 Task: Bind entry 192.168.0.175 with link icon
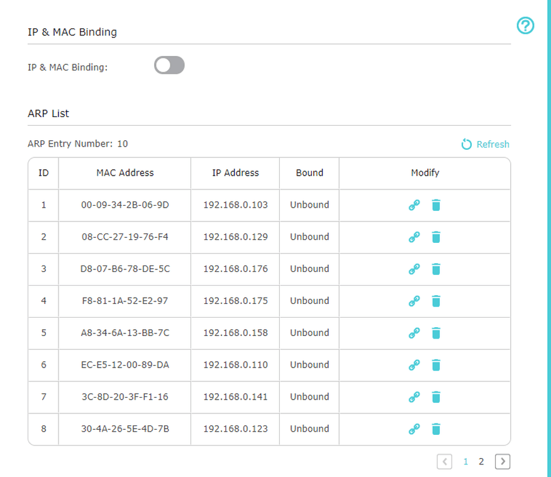415,301
